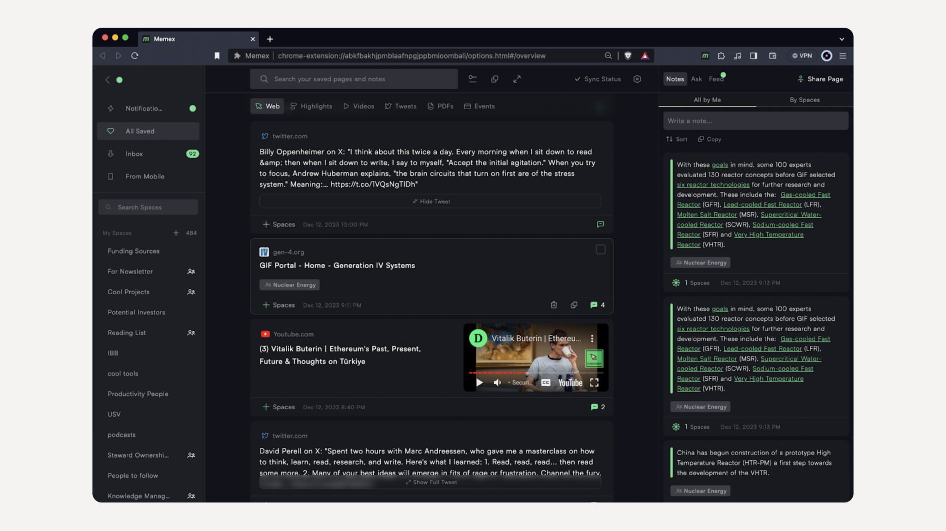
Task: Open the browser dropdown chevron at top right
Action: coord(842,39)
